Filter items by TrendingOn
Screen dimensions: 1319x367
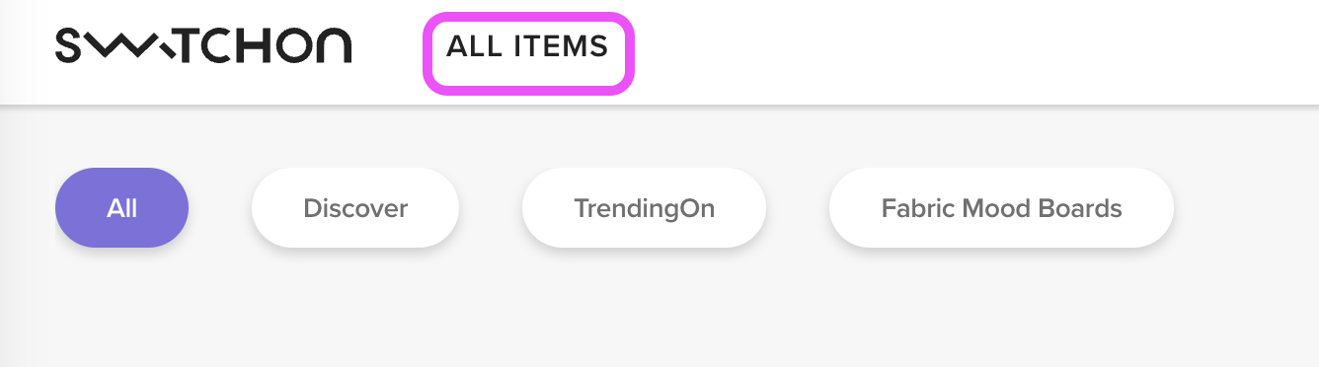click(644, 208)
